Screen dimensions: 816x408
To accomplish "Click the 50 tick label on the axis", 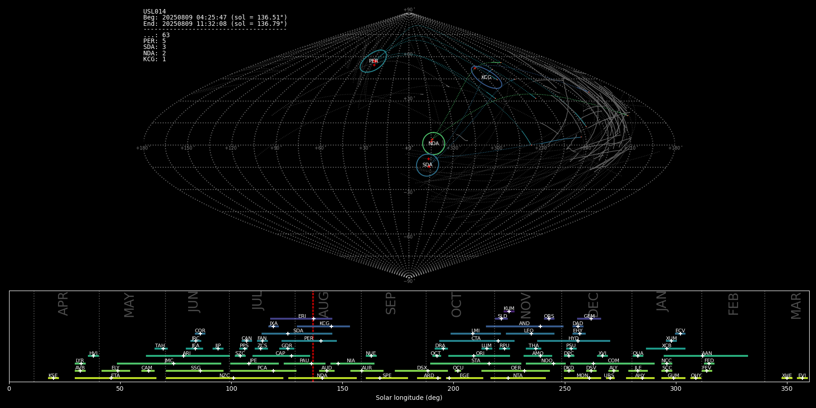I will (x=120, y=389).
